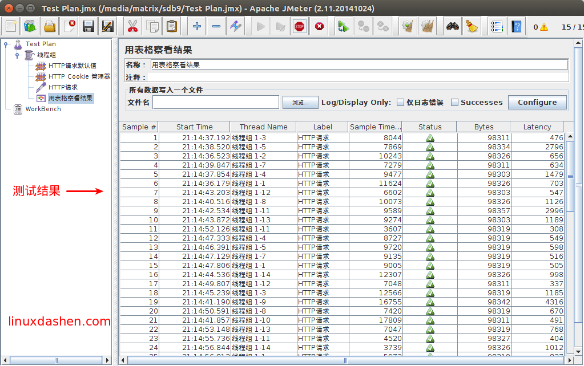
Task: Click the Search binoculars icon
Action: (x=453, y=26)
